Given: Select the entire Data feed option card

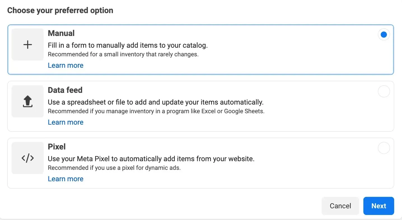Looking at the screenshot, I should coord(201,106).
